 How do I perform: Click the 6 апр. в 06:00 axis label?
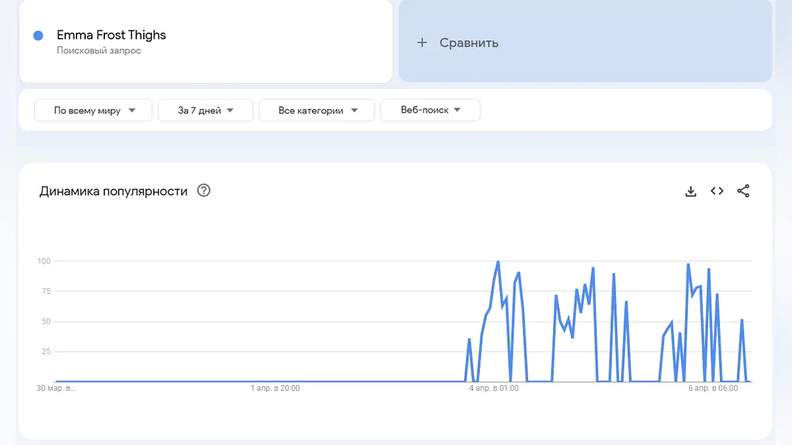[713, 388]
